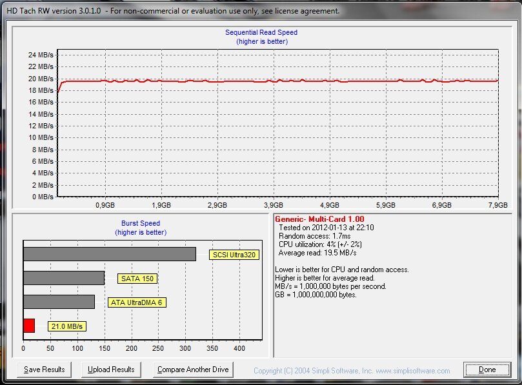Click the gray SATA 150 bar

pyautogui.click(x=64, y=278)
